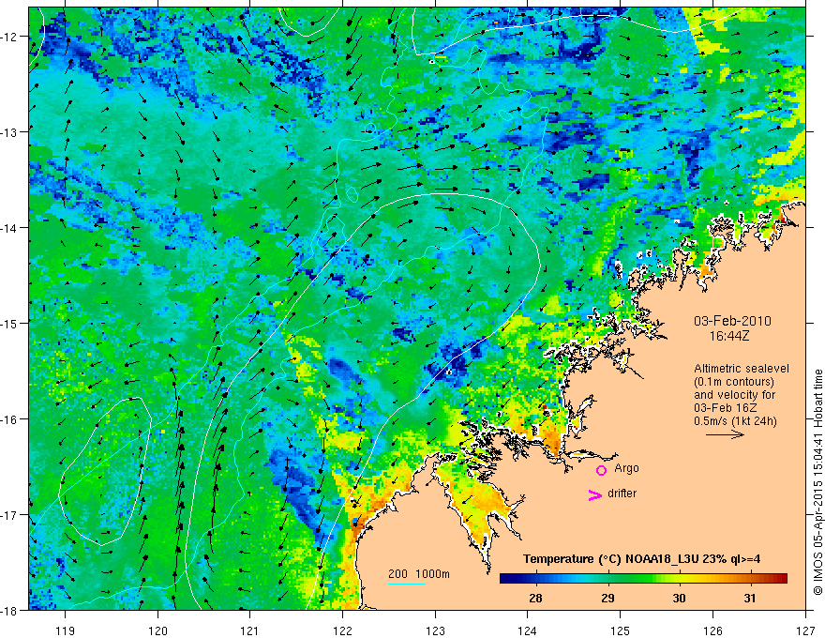Click the time label 16:44Z
This screenshot has height=638, width=825.
pos(728,335)
